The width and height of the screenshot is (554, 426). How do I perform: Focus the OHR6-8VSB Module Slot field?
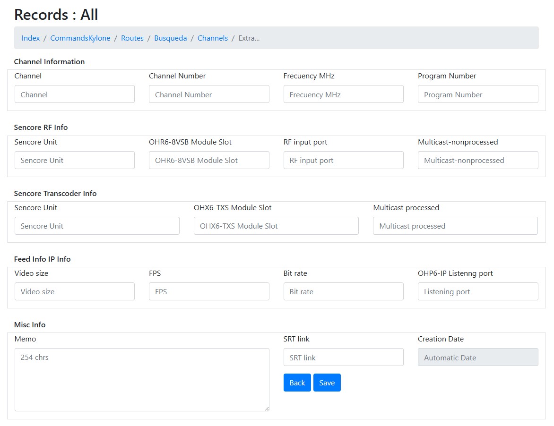point(209,161)
